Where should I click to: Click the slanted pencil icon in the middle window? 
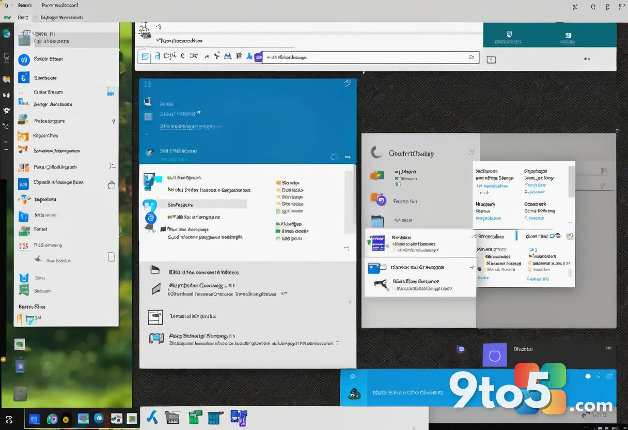[156, 289]
